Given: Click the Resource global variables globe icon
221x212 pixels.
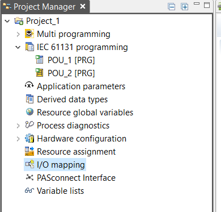Looking at the screenshot, I should click(x=29, y=112).
